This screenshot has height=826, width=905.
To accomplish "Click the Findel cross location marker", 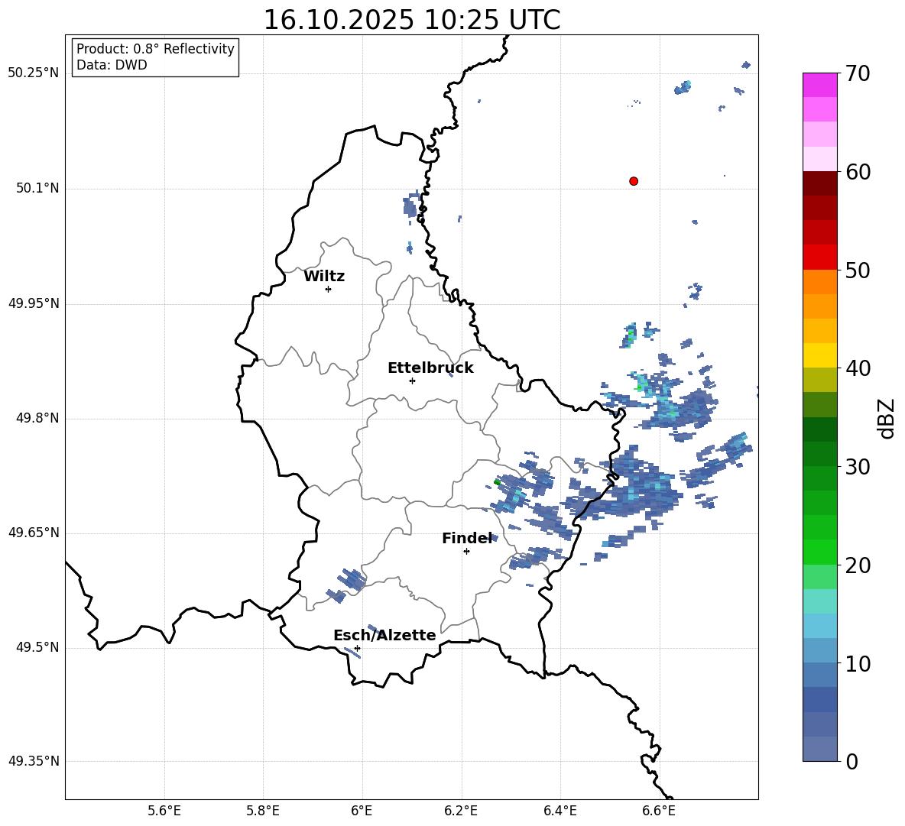I will coord(466,552).
